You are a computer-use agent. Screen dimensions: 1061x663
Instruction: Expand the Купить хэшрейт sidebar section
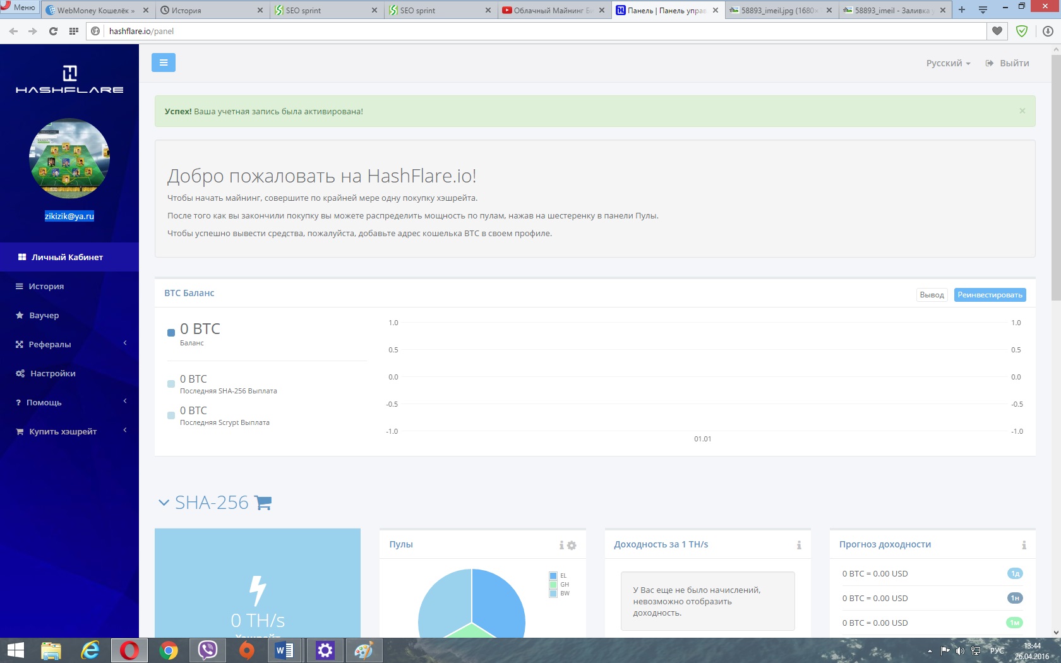point(69,431)
